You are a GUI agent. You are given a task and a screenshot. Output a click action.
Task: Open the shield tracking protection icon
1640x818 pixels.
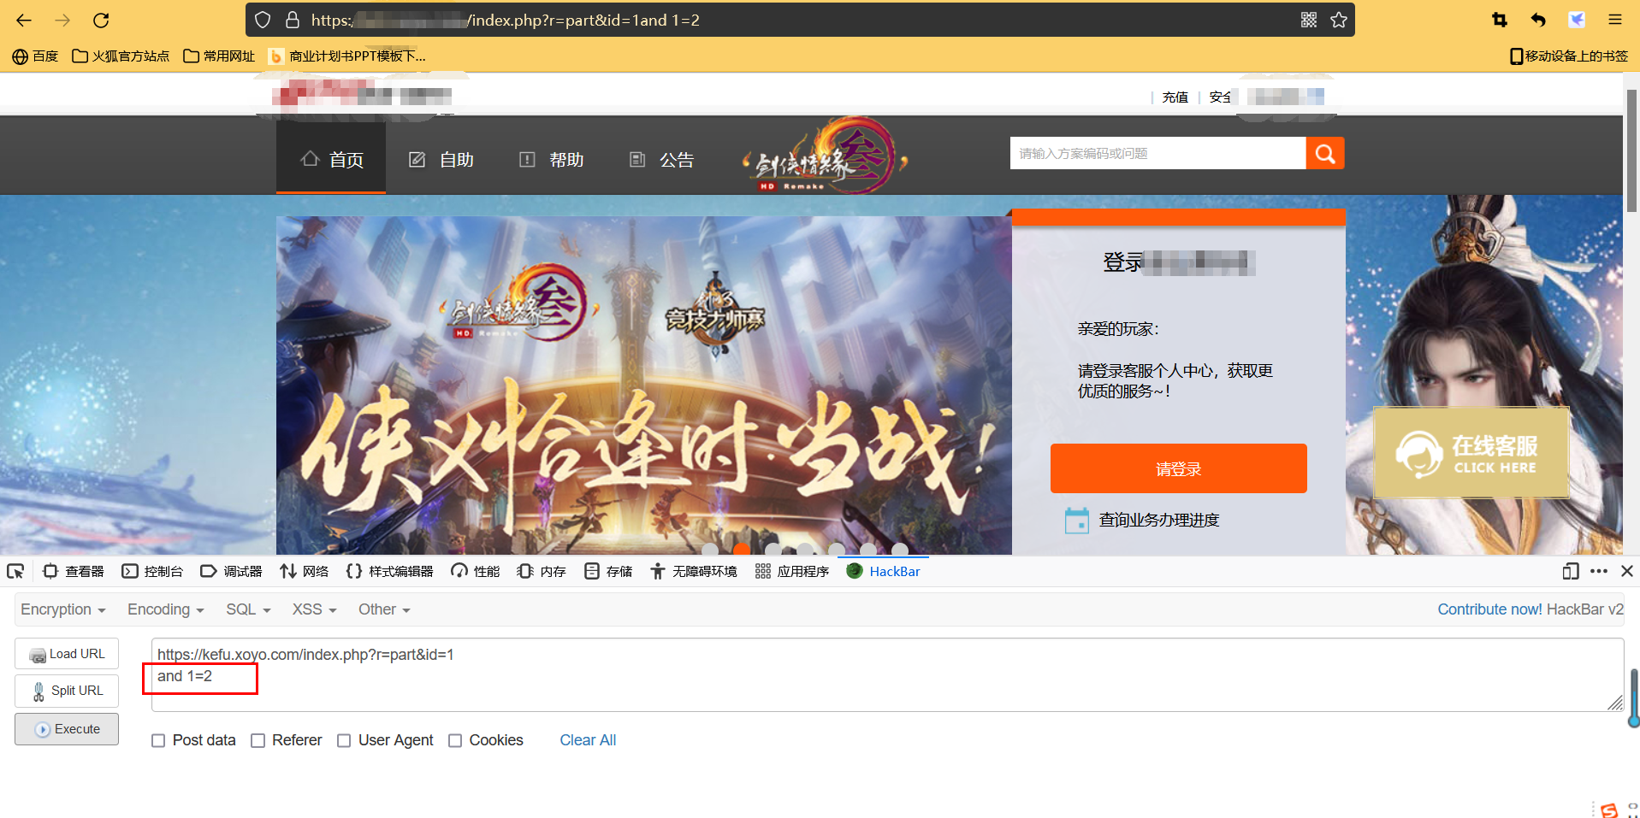(263, 20)
